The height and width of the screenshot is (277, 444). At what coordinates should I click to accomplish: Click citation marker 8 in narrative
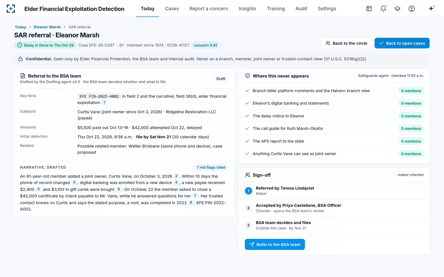pyautogui.click(x=191, y=203)
